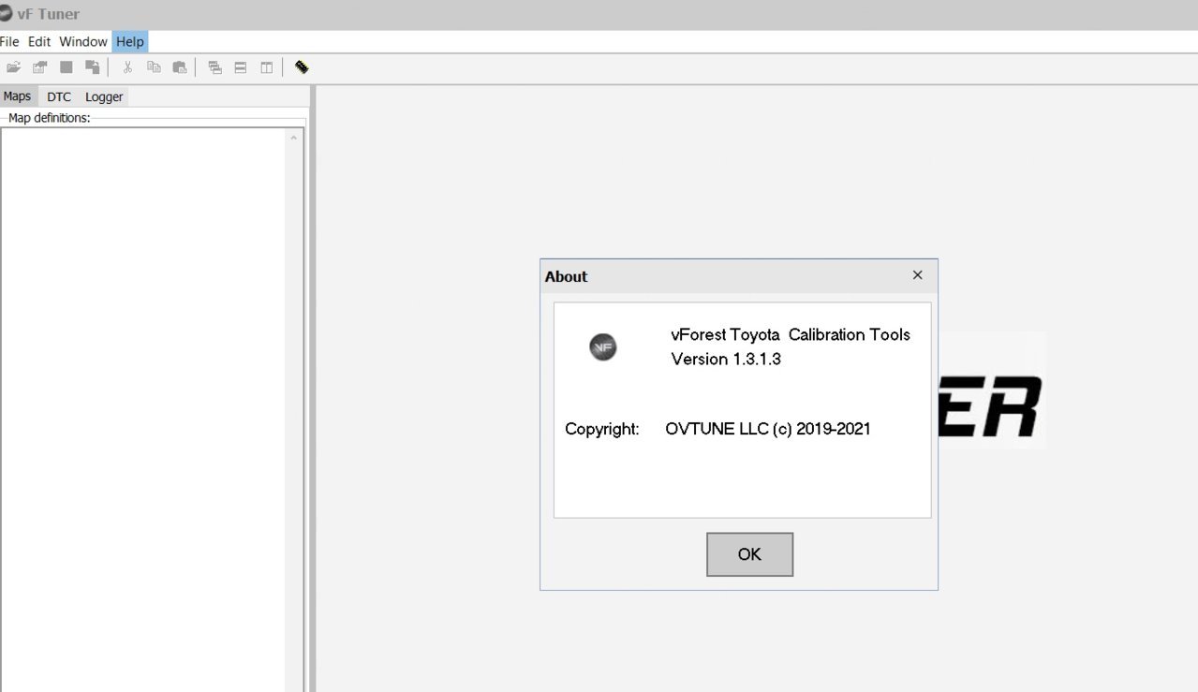Click the Cascade windows icon
1198x692 pixels.
(214, 67)
